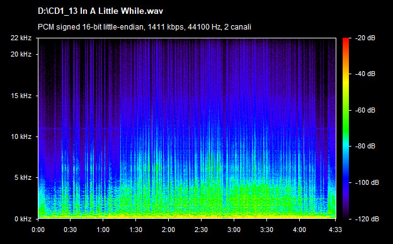Image resolution: width=393 pixels, height=244 pixels.
Task: Click the 3:00 time axis marker
Action: point(234,230)
